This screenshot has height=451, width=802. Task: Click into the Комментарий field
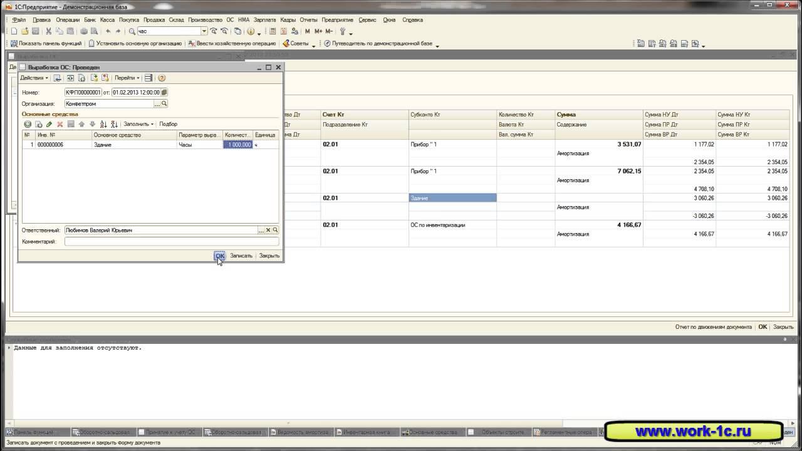coord(172,241)
